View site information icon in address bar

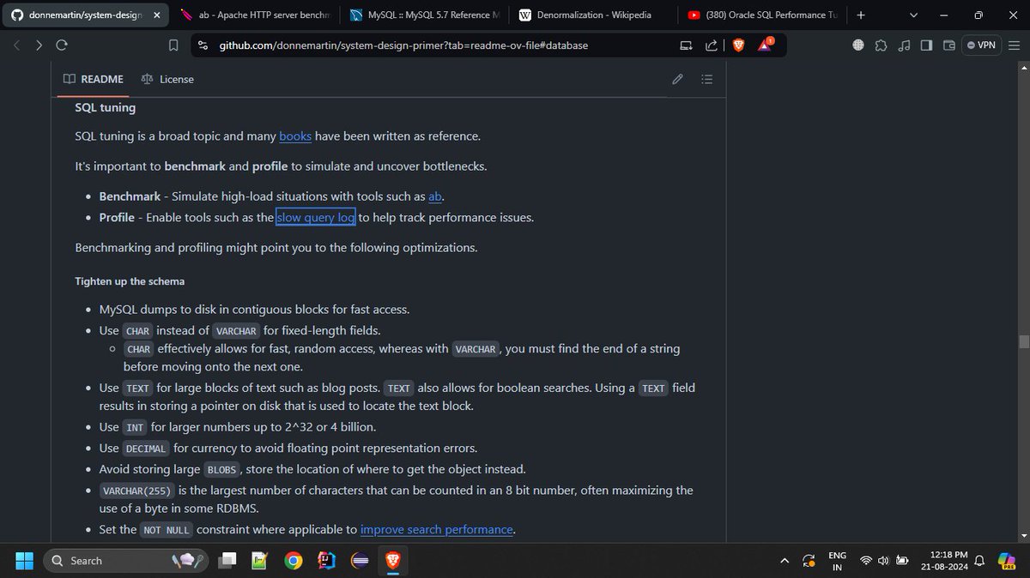tap(203, 45)
